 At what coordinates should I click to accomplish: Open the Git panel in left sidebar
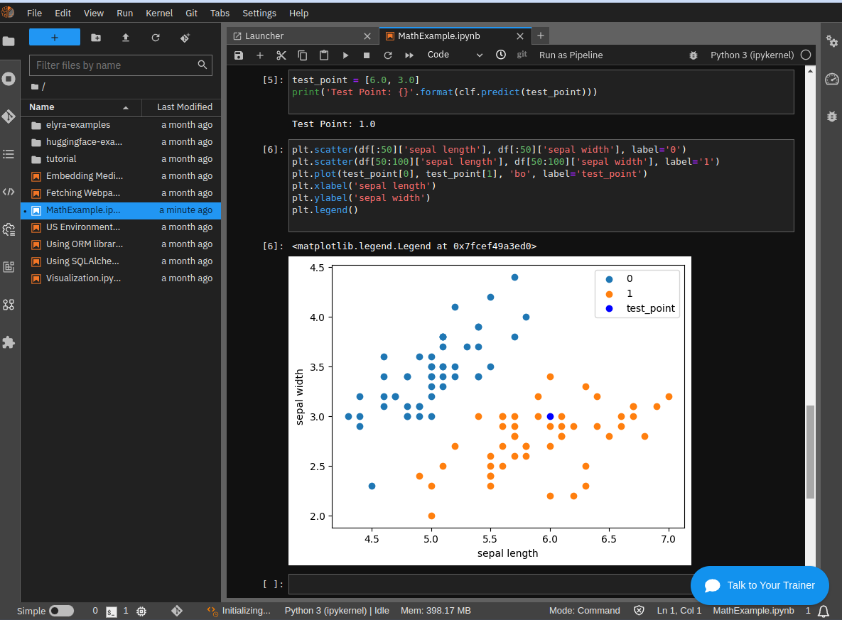click(9, 116)
